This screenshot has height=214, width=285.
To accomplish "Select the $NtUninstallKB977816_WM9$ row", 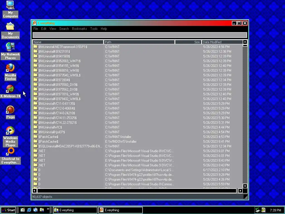I will tap(137, 94).
